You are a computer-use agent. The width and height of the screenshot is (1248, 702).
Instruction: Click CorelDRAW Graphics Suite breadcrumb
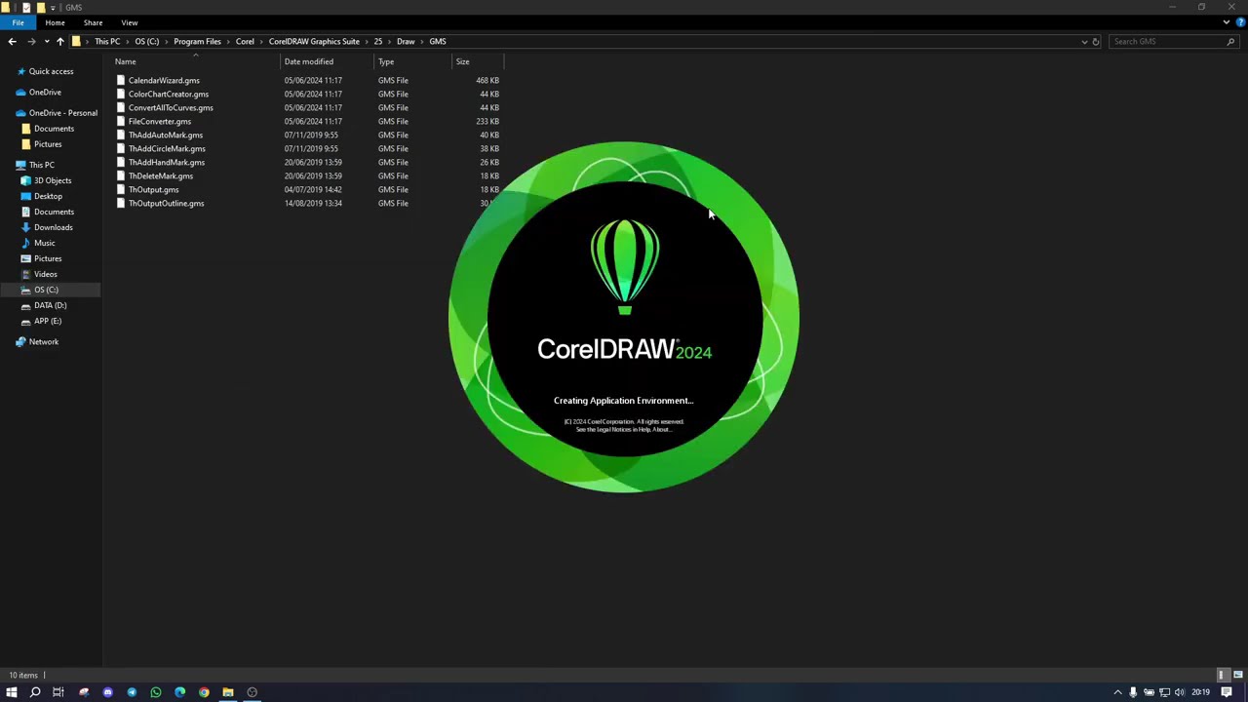click(x=314, y=41)
